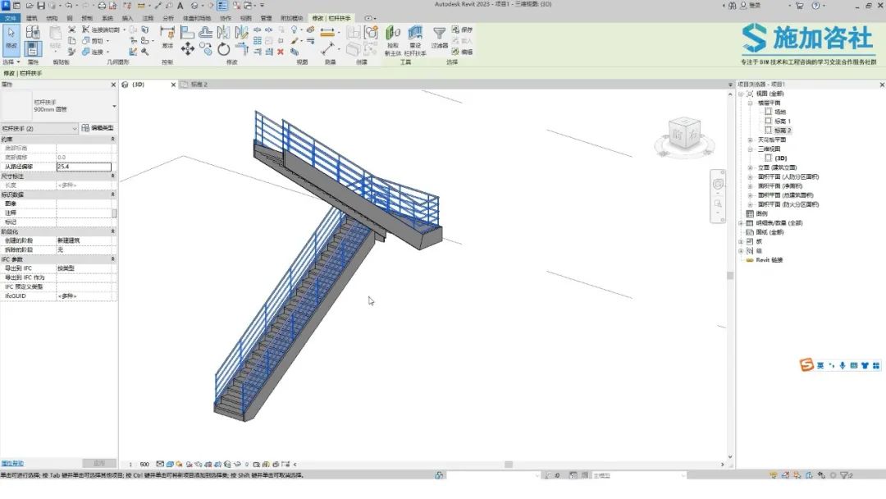Viewport: 886px width, 499px height.
Task: Click the Offset tool icon
Action: point(206,33)
